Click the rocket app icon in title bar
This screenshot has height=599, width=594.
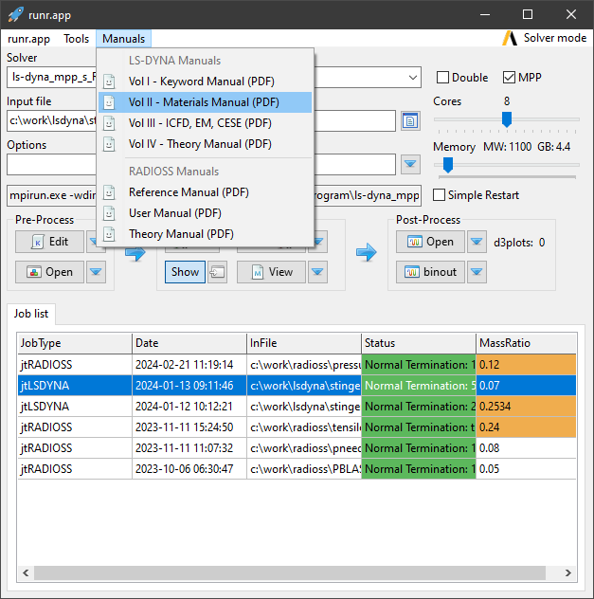[15, 14]
